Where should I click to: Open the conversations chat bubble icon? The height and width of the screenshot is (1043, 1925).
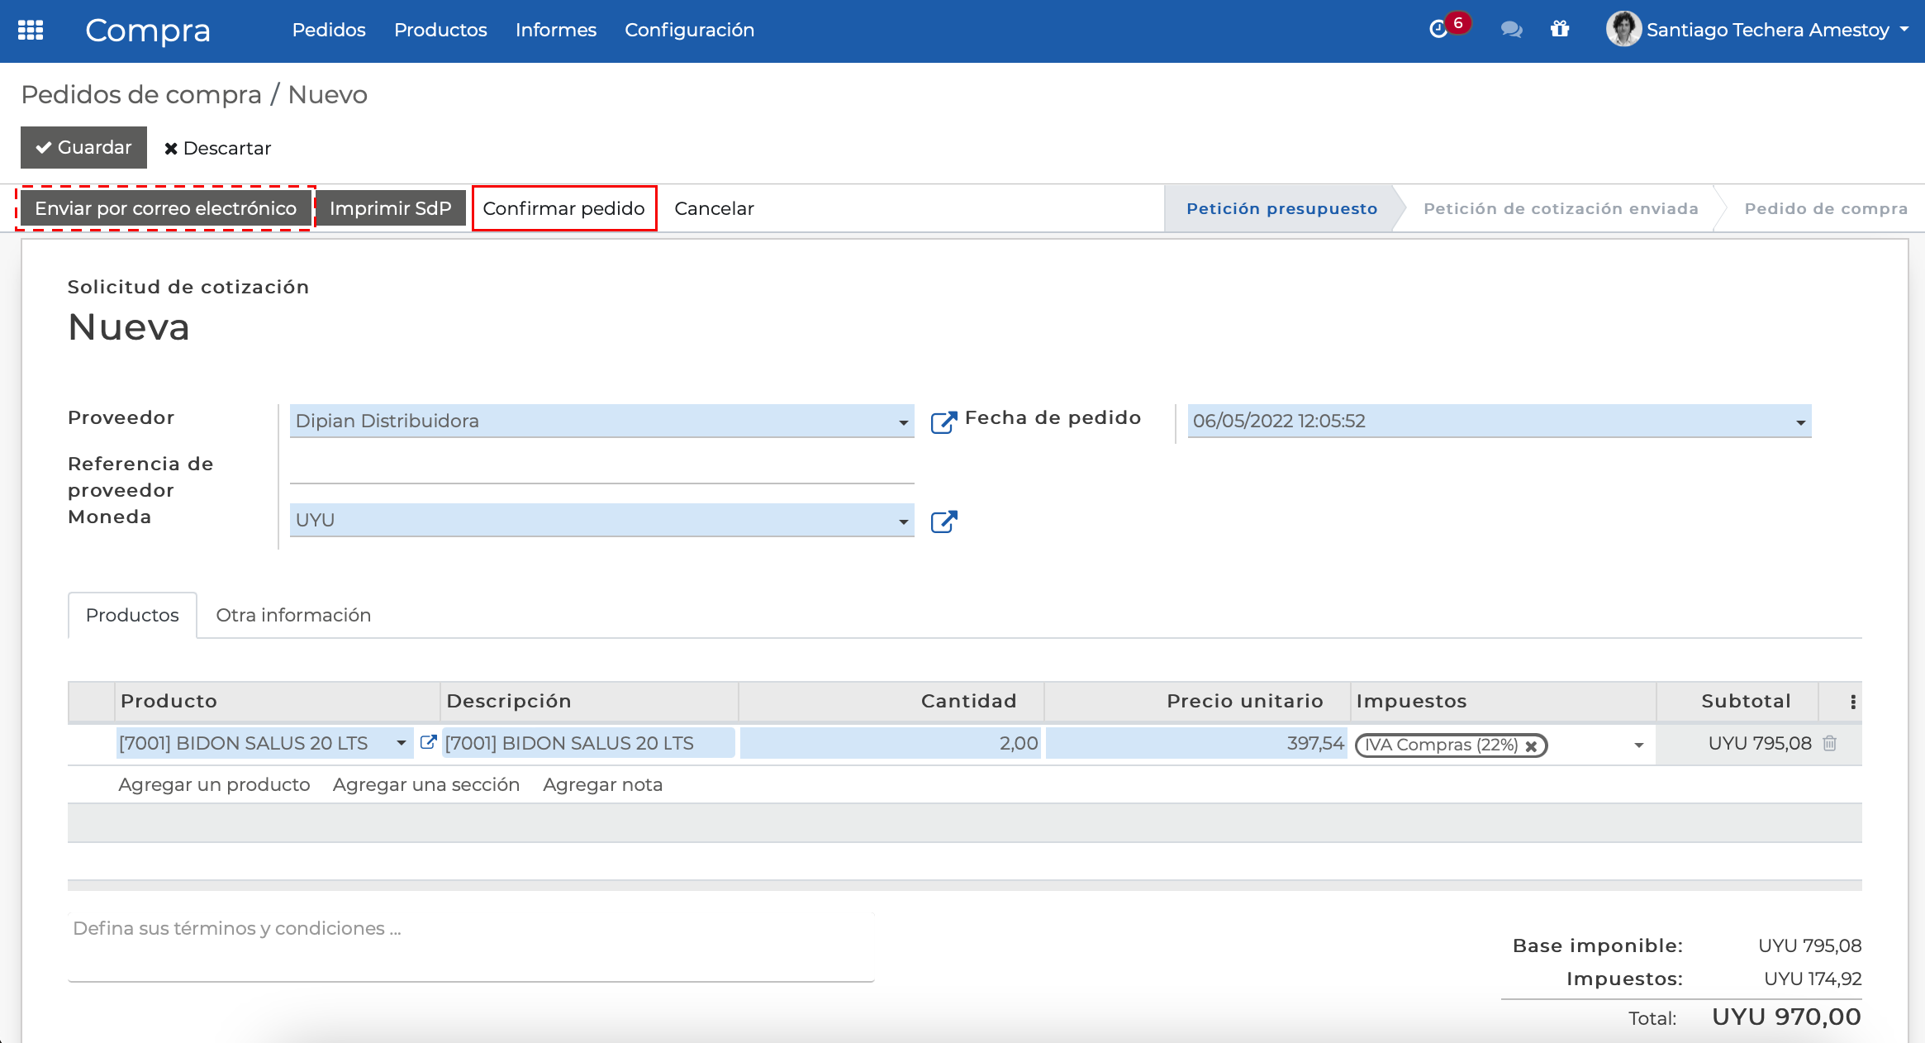click(x=1511, y=30)
